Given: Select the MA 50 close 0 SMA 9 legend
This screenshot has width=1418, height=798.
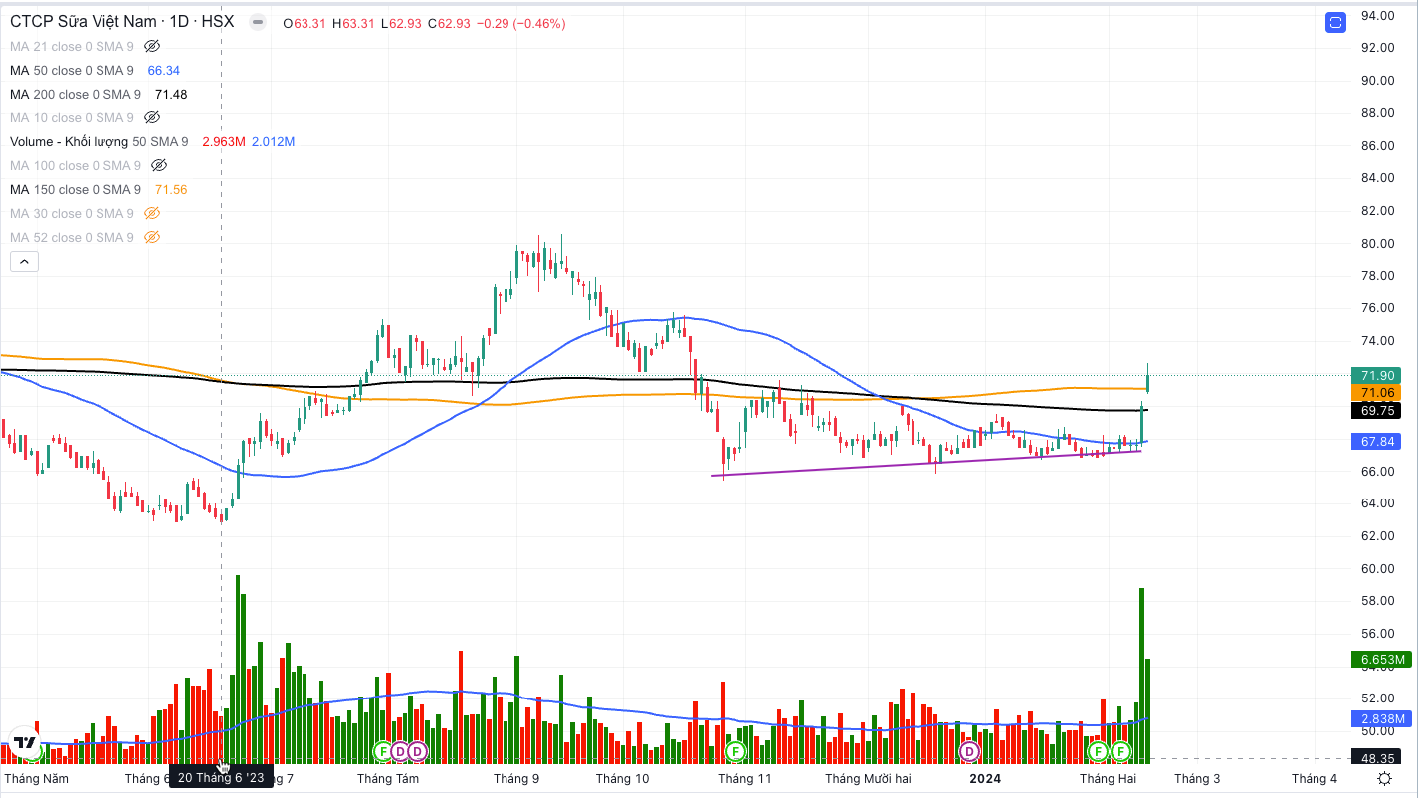Looking at the screenshot, I should pyautogui.click(x=72, y=70).
